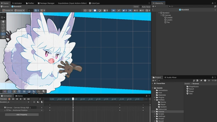Open the InputActions editor tab

pyautogui.click(x=72, y=3)
